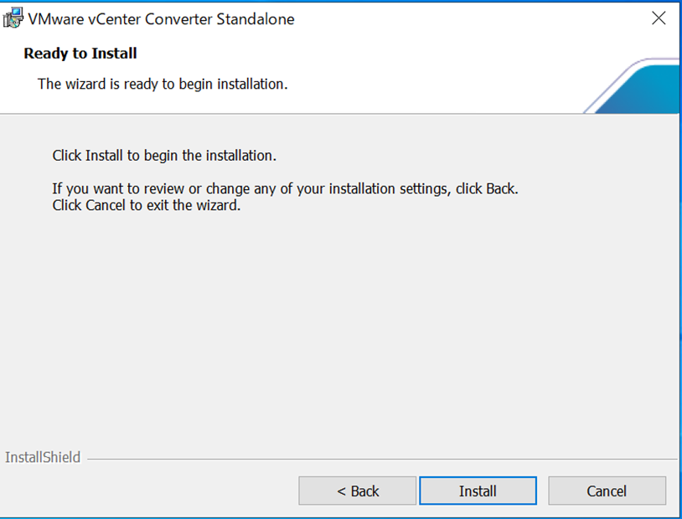This screenshot has height=519, width=682.
Task: Click the word "Back." in the instruction paragraph
Action: [502, 189]
